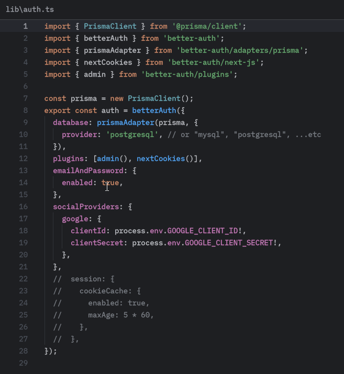Click 'nextCookies()' in the plugins array
The image size is (344, 374).
point(165,158)
